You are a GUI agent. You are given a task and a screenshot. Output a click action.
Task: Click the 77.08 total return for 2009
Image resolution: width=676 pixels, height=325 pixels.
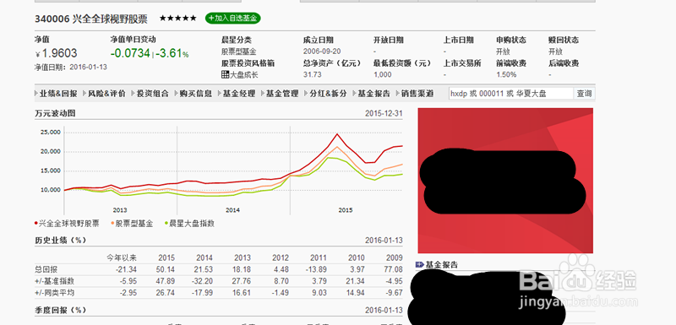[x=394, y=269]
